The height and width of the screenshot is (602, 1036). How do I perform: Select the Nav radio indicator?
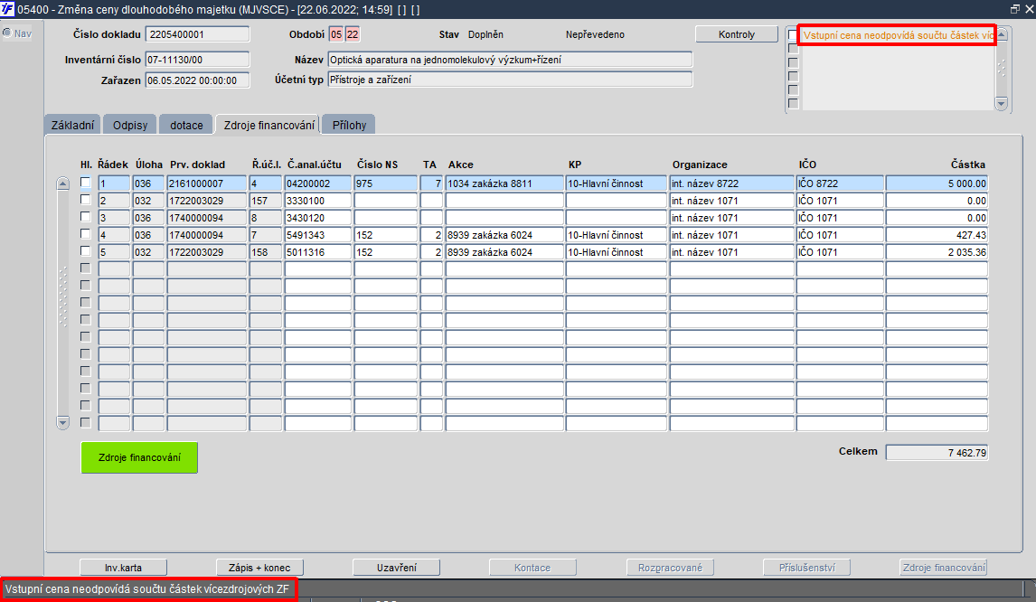7,33
